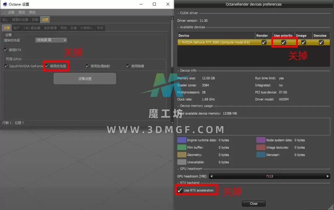Click the left arrow of GPU headroom slider
The height and width of the screenshot is (210, 334).
(x=211, y=176)
